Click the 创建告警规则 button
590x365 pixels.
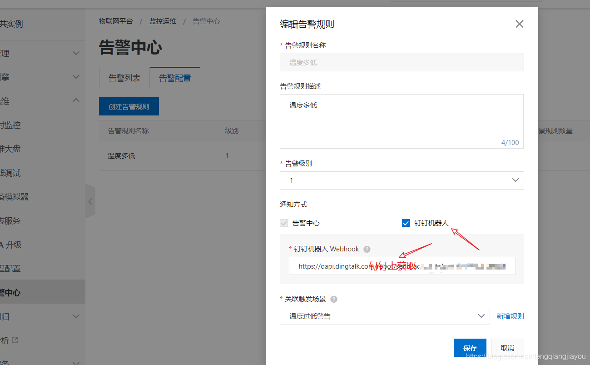point(129,106)
